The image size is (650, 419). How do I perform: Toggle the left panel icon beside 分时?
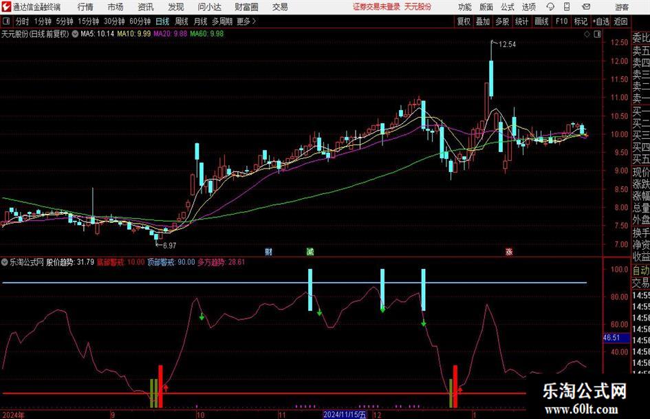(6, 21)
